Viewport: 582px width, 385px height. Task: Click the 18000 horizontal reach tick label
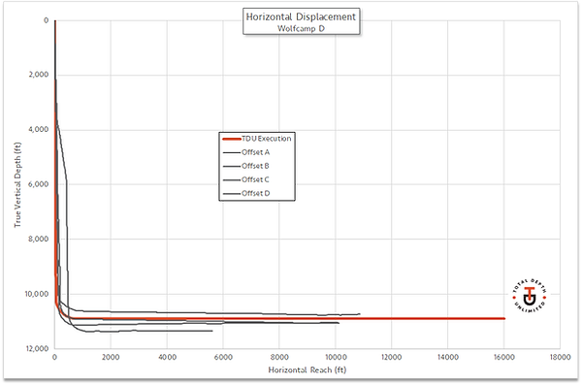point(560,357)
